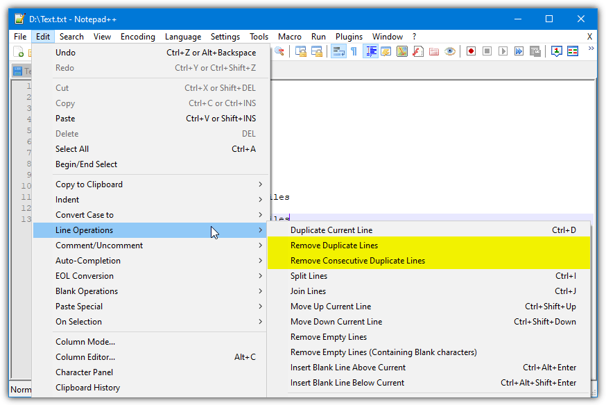Open the Macro menu
This screenshot has height=405, width=606.
[x=290, y=37]
